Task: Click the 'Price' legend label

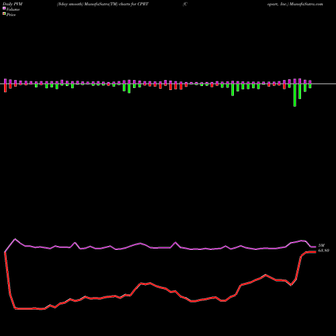Action: (x=11, y=15)
